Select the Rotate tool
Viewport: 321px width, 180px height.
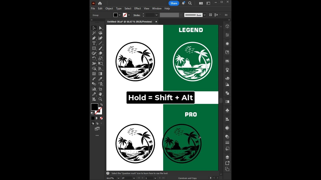pyautogui.click(x=94, y=58)
